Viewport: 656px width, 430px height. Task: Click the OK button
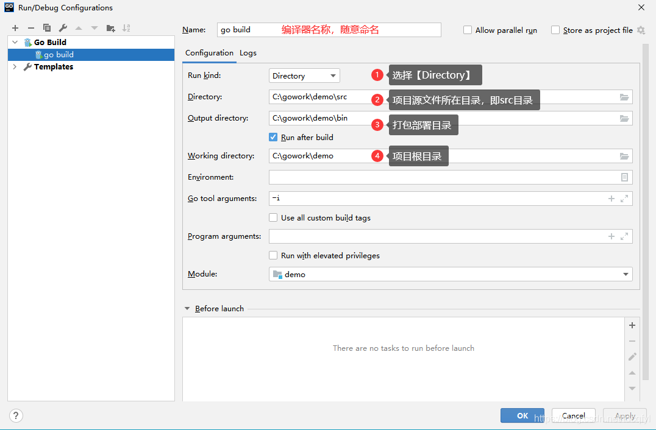[522, 415]
